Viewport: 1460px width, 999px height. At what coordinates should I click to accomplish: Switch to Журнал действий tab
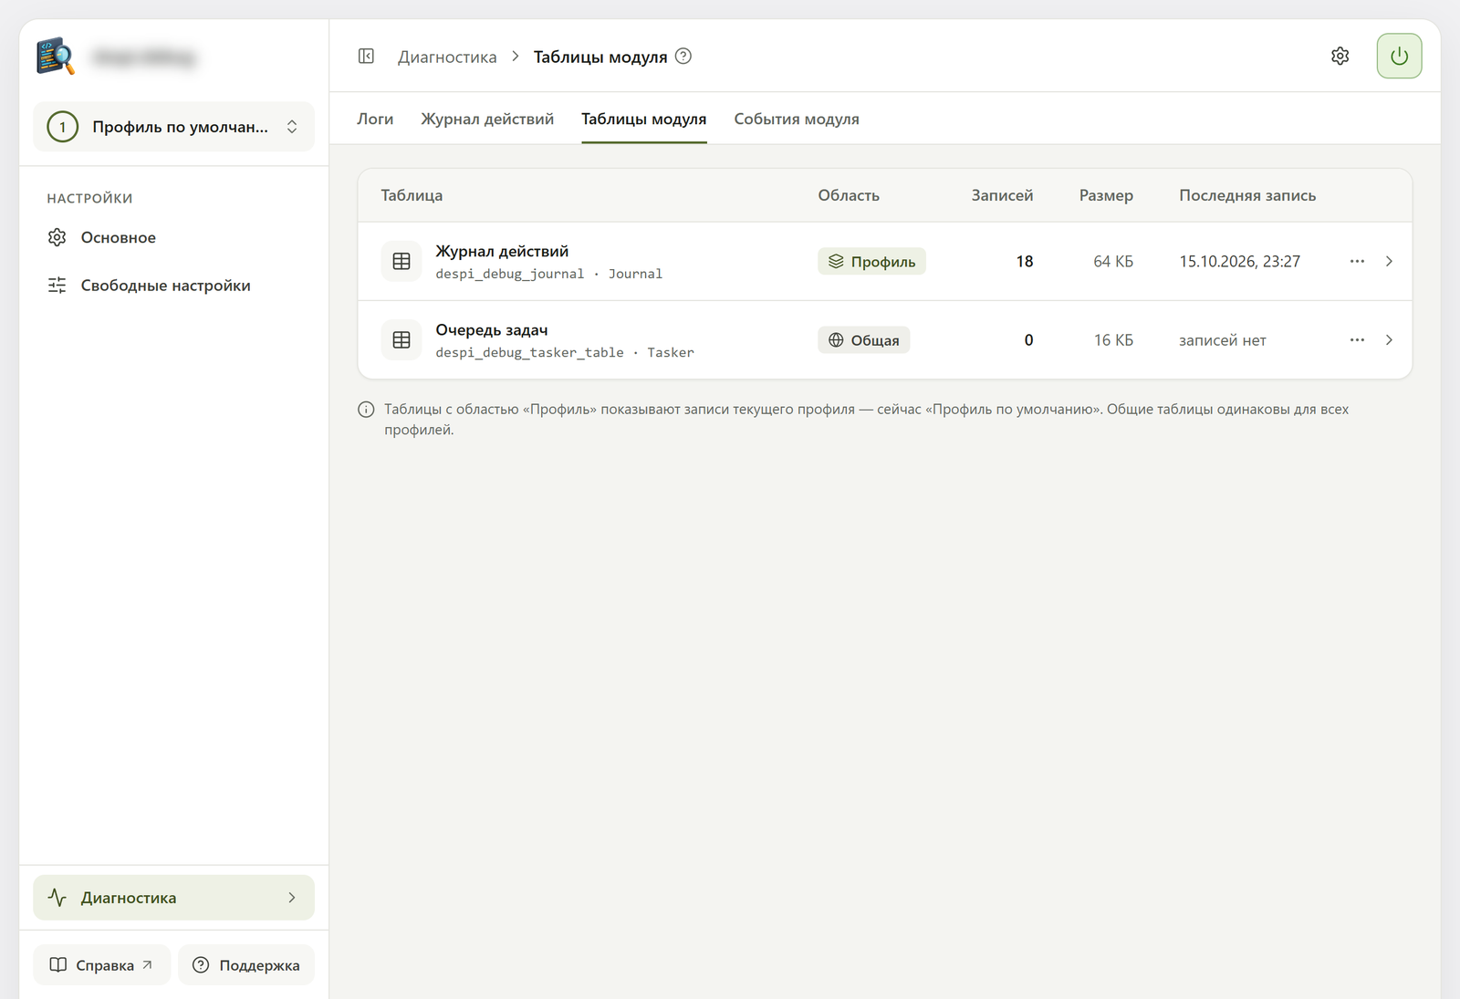pyautogui.click(x=487, y=119)
